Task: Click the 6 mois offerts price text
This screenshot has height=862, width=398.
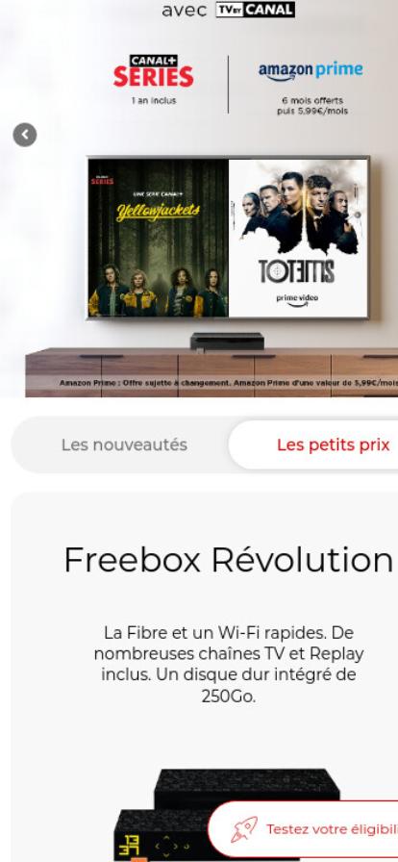Action: 312,106
